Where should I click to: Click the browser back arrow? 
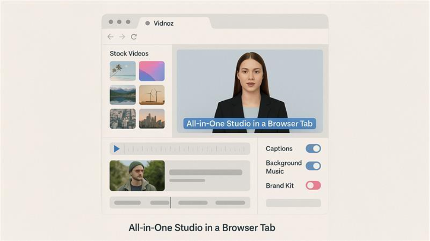(110, 37)
